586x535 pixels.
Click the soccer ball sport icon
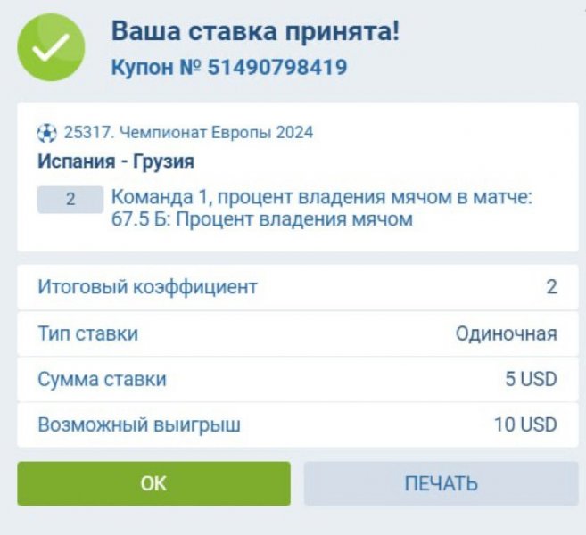[46, 133]
